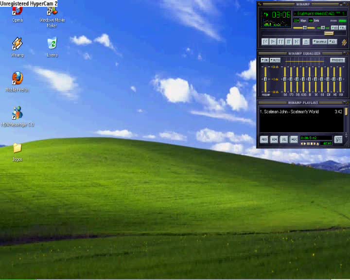Click the song seek position bar
Screen dimensions: 350x280
tap(303, 34)
